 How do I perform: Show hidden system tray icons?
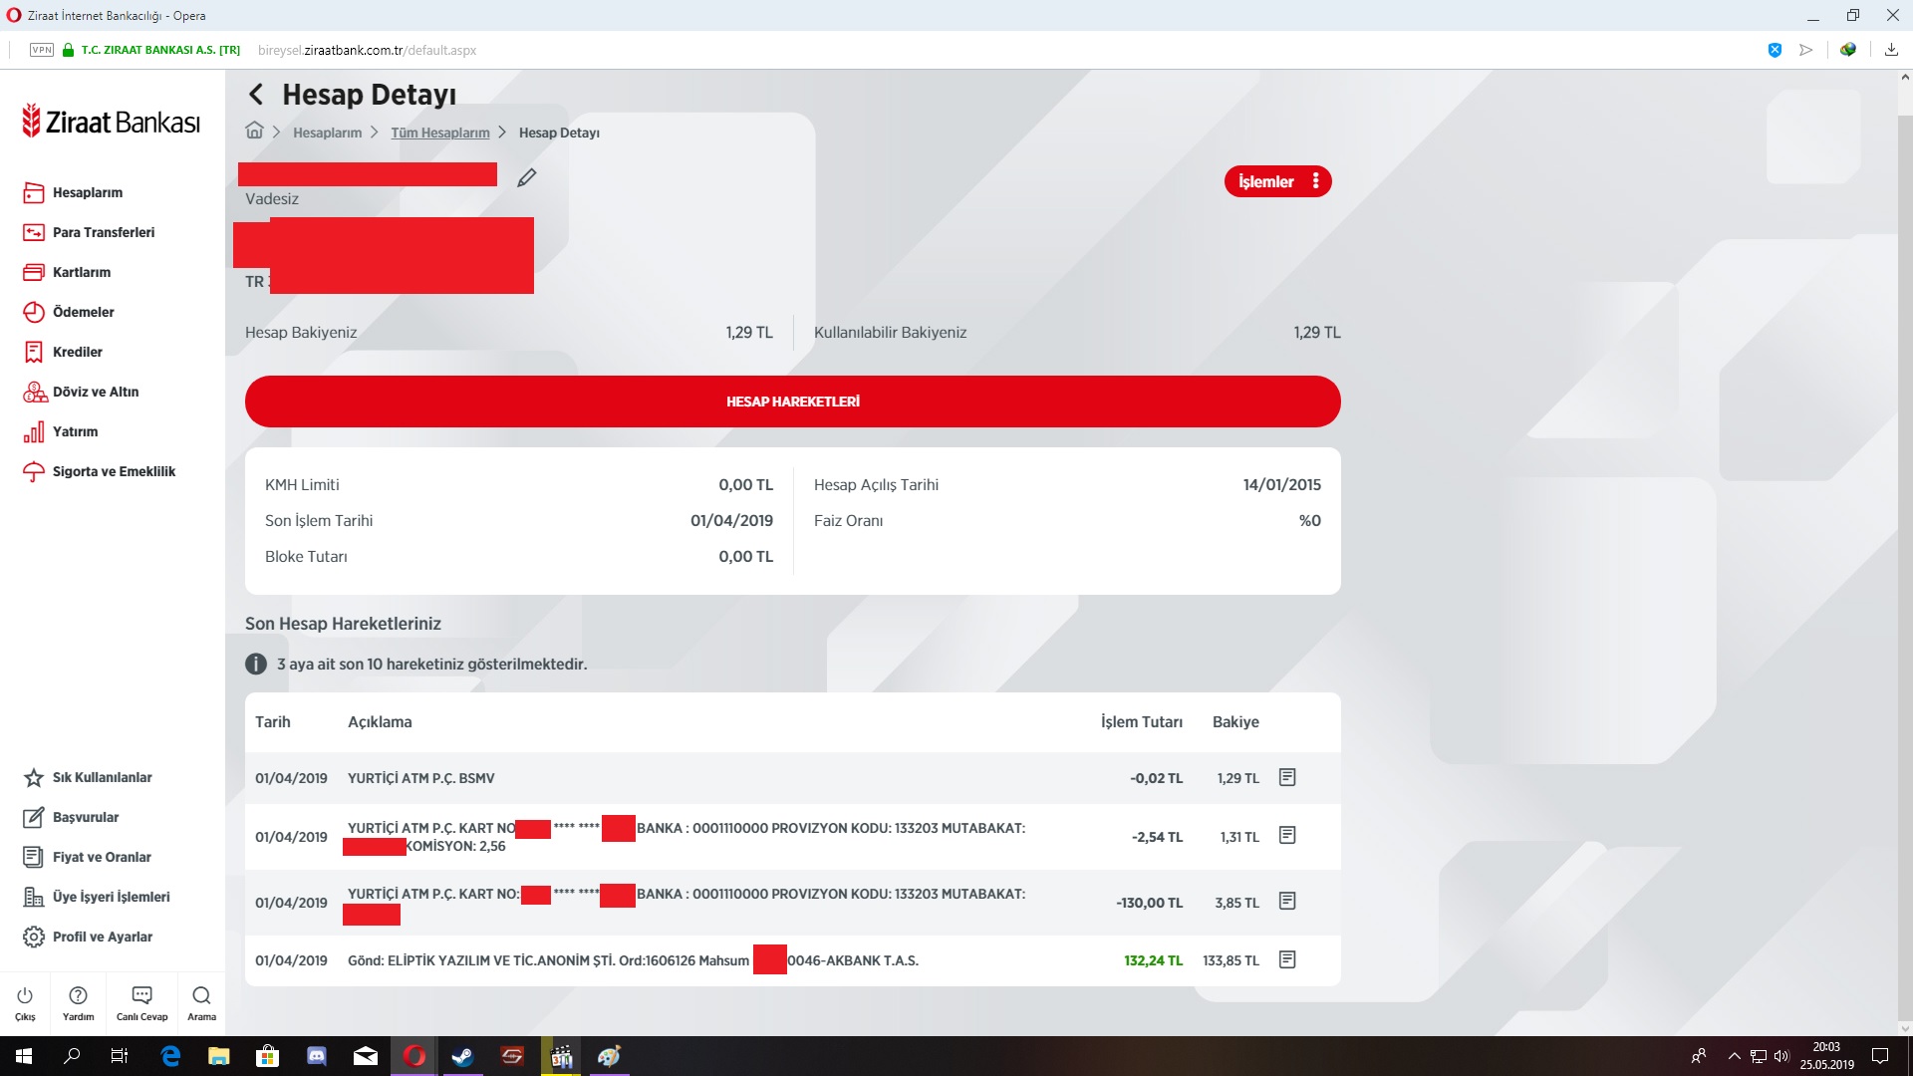(x=1734, y=1056)
